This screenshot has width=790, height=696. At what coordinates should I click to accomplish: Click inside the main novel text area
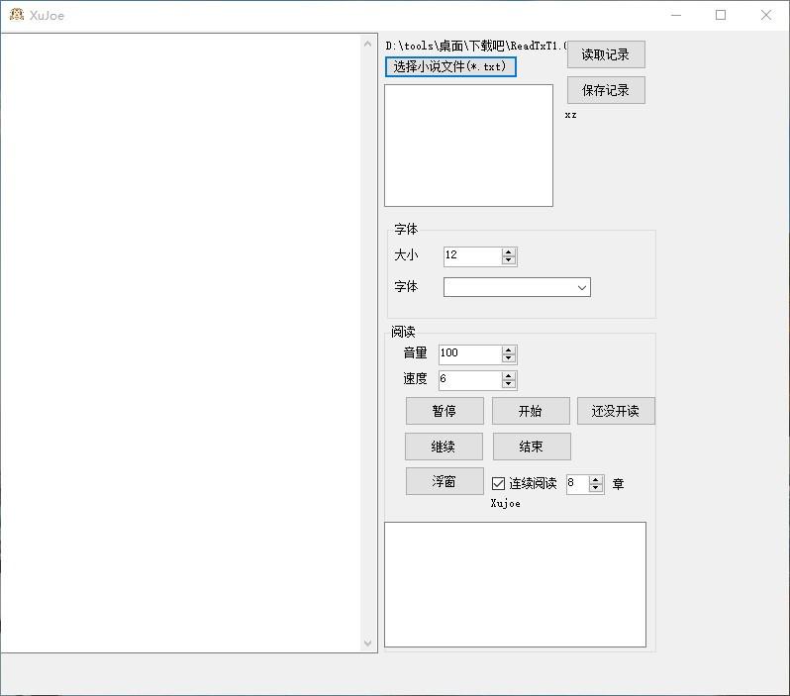click(x=181, y=343)
